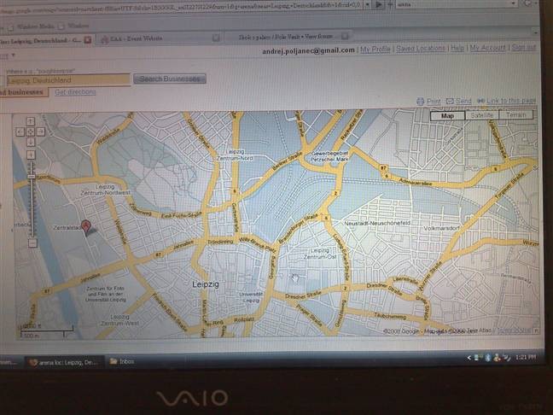Click the chain icon beside Link to this page
This screenshot has width=553, height=415.
(x=481, y=101)
